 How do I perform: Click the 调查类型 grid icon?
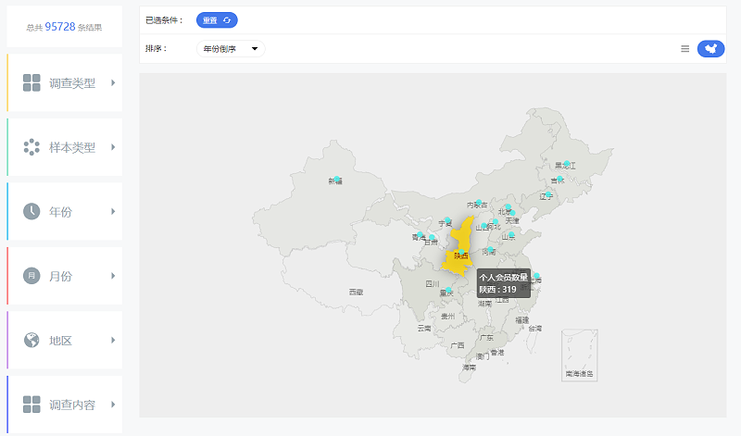[31, 82]
